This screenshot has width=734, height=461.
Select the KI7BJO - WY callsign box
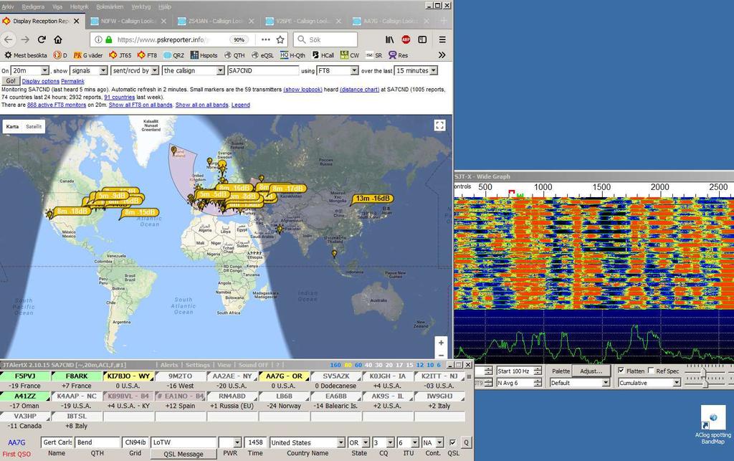128,376
